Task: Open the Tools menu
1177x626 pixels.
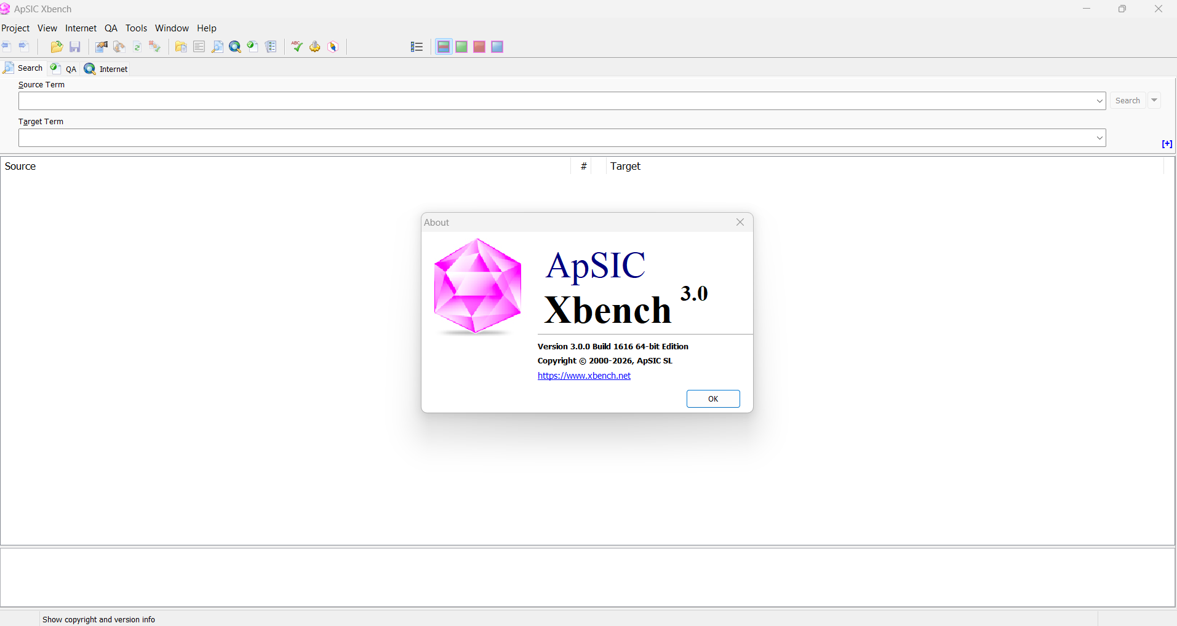Action: click(x=137, y=28)
